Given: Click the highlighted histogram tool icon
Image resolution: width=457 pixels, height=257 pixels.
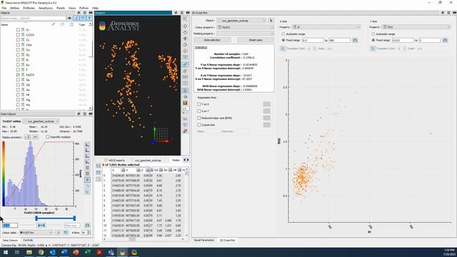Looking at the screenshot, I should click(x=87, y=180).
